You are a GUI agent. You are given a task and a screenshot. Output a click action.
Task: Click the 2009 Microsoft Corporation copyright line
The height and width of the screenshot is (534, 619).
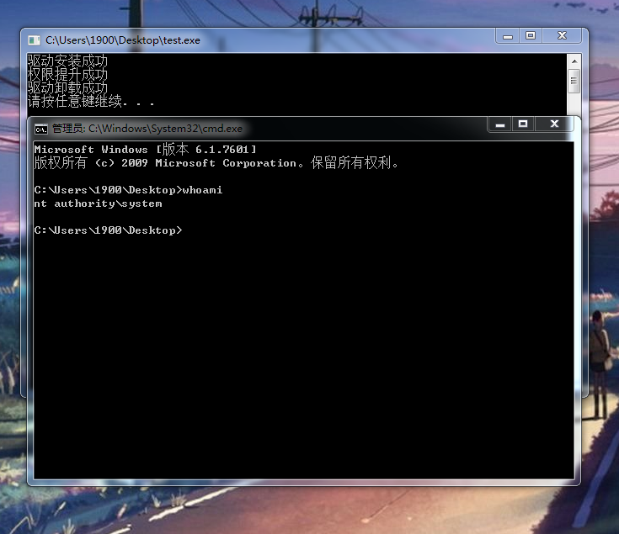(x=216, y=163)
